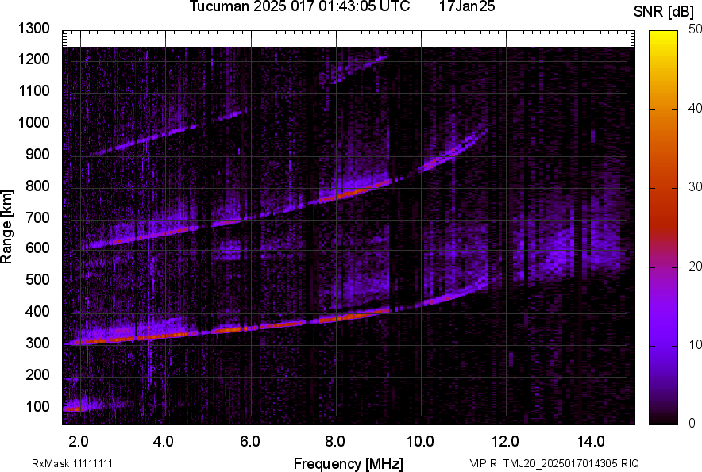Click the date label '17Jan25'
The height and width of the screenshot is (472, 702).
click(467, 6)
